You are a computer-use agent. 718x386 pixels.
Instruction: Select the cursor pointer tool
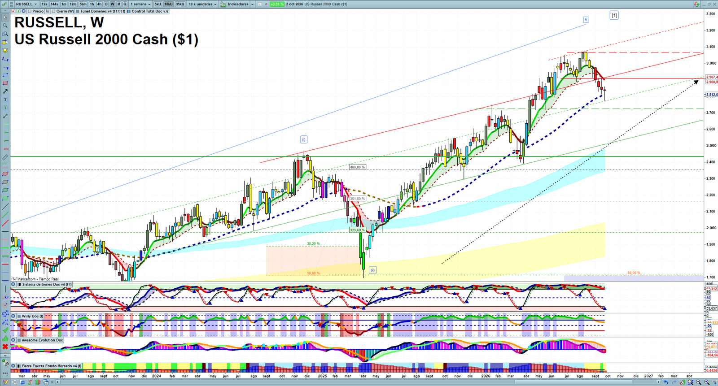tap(5, 17)
